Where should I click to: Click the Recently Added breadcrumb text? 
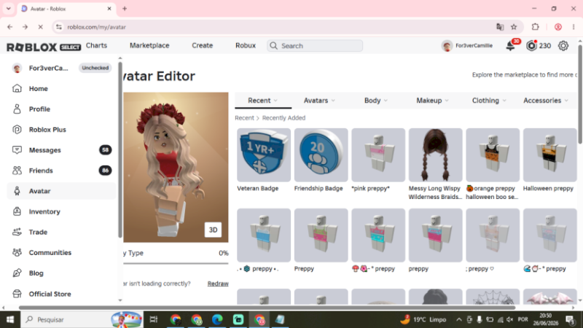pyautogui.click(x=283, y=118)
